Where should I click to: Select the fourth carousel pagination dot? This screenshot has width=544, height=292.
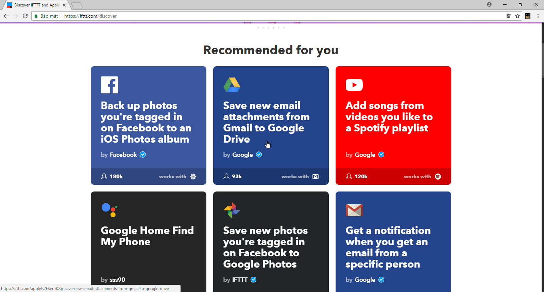click(273, 28)
